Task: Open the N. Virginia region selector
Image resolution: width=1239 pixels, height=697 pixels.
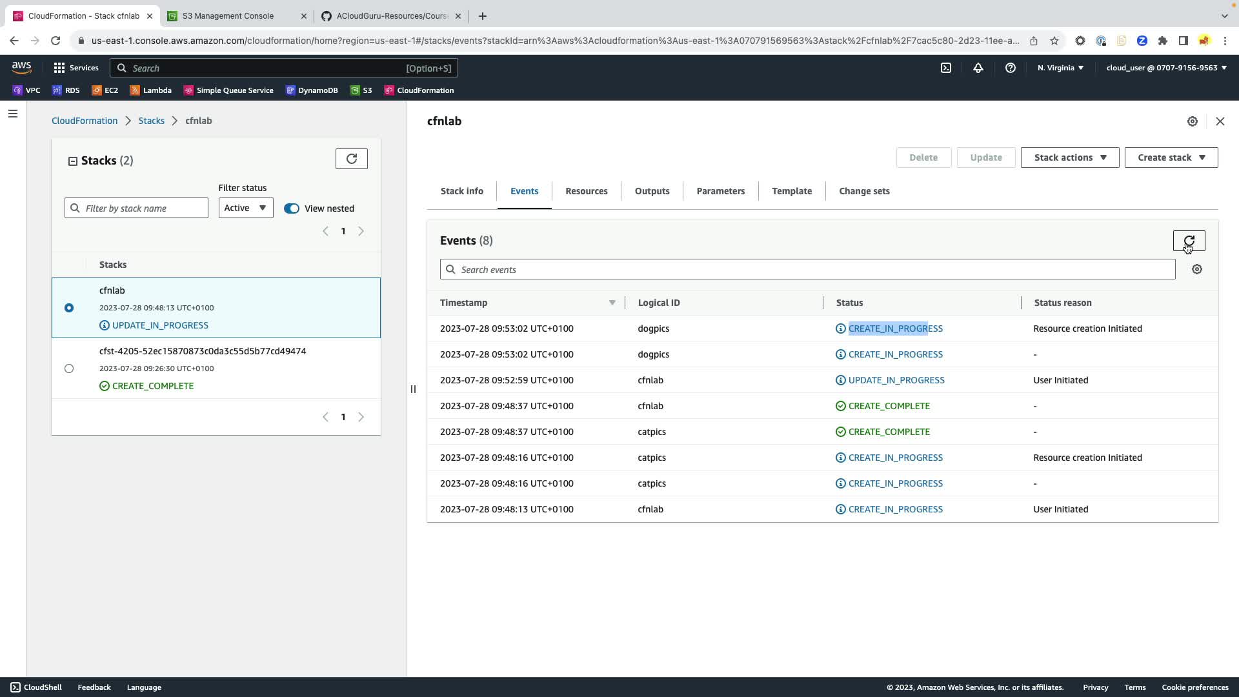Action: click(1060, 68)
